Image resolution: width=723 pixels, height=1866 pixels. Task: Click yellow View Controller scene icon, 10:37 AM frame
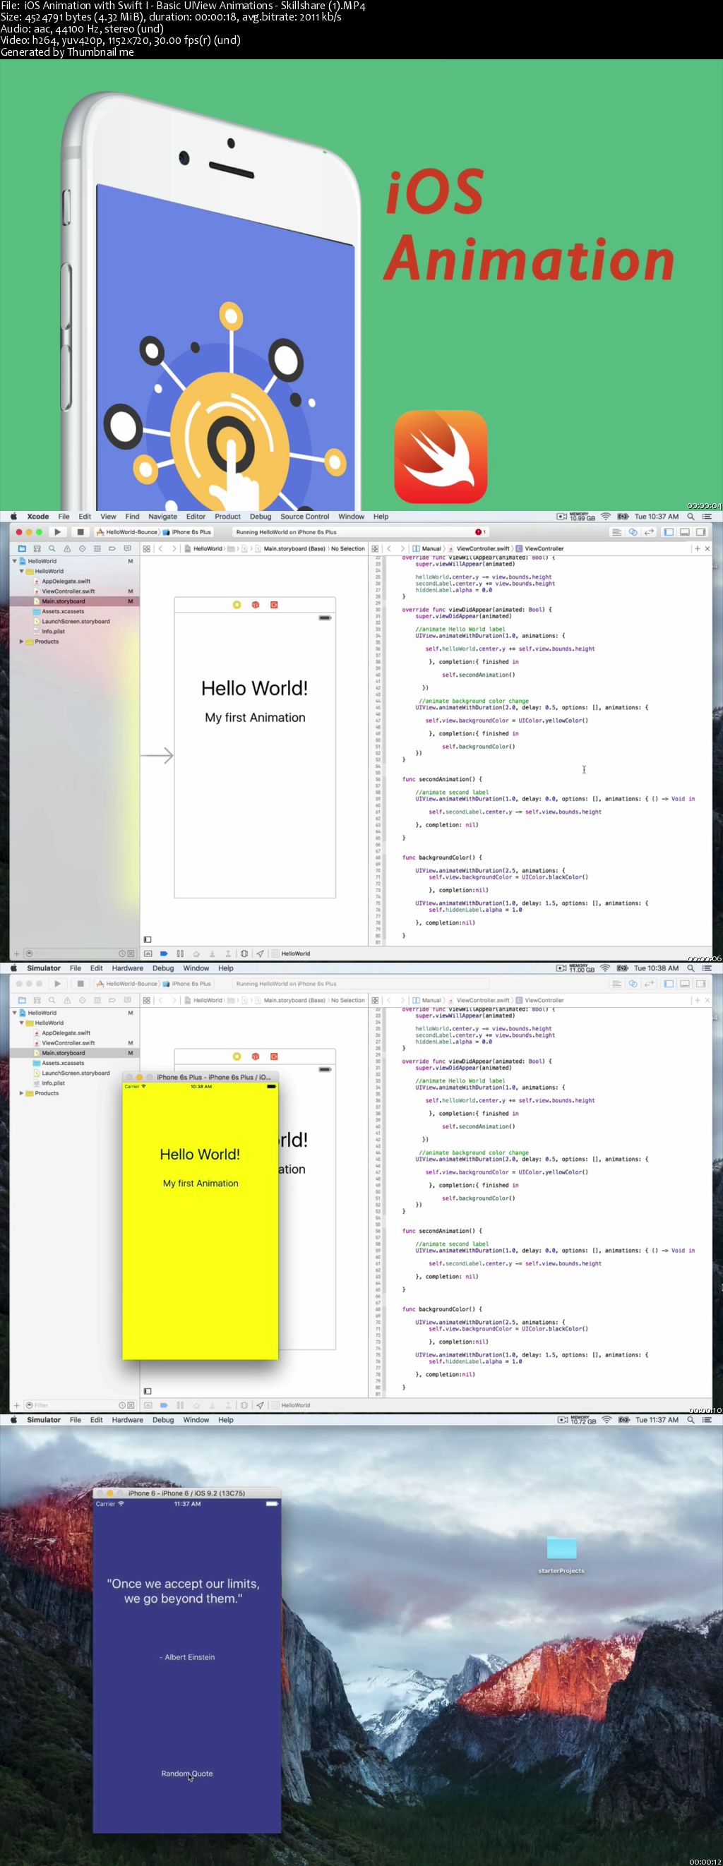pos(237,604)
